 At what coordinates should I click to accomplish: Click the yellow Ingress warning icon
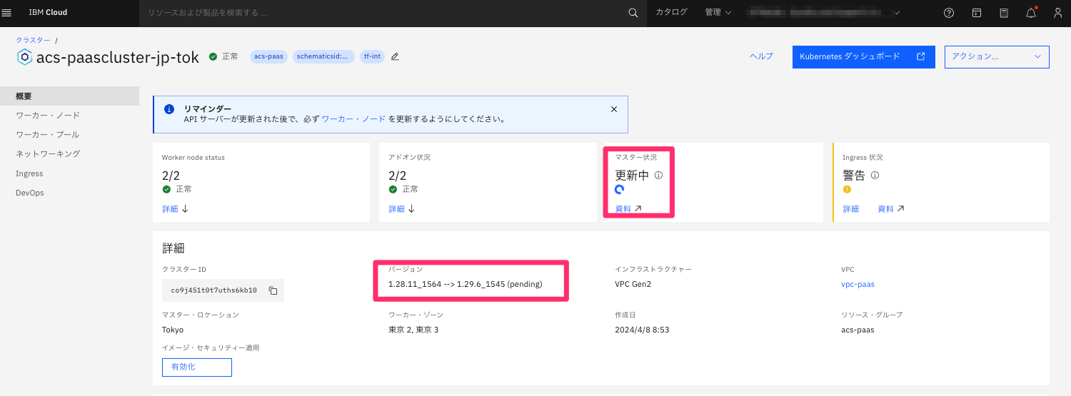pos(847,190)
